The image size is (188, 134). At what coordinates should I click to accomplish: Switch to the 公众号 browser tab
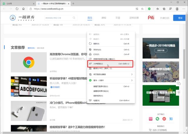(19, 4)
